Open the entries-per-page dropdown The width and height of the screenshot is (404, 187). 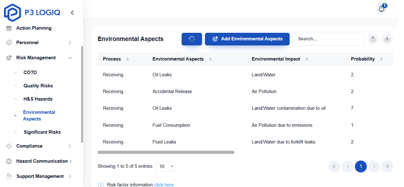coord(165,166)
